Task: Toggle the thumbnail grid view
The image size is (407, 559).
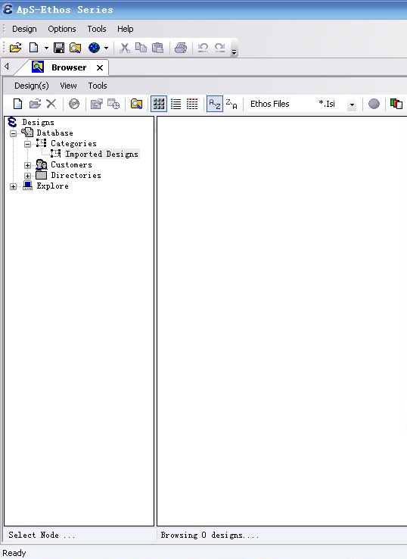Action: pos(159,104)
